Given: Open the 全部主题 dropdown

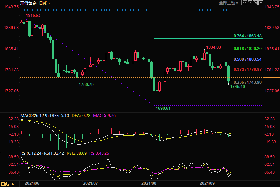Looking at the screenshot, I should (x=229, y=3).
